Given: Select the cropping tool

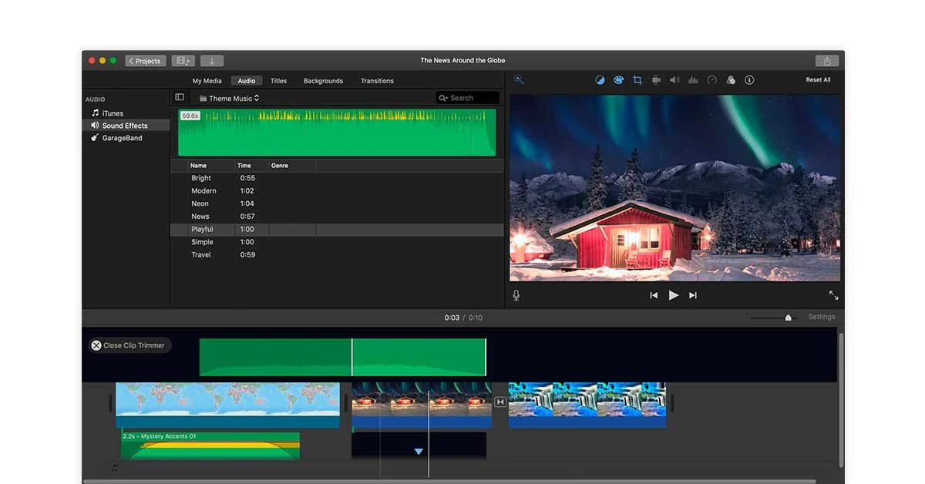Looking at the screenshot, I should pyautogui.click(x=637, y=80).
